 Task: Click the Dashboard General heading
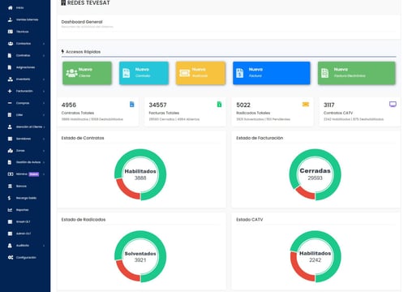(x=82, y=22)
